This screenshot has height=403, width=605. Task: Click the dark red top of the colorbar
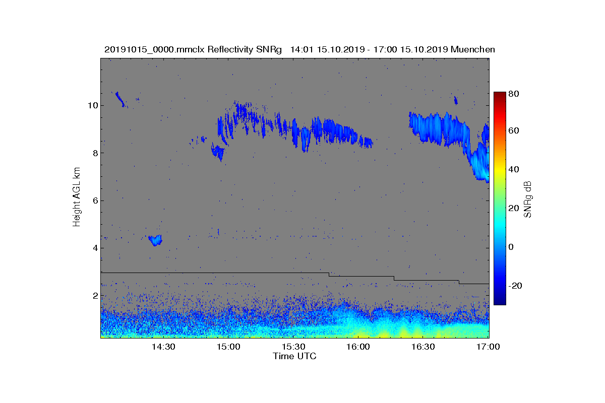(500, 96)
